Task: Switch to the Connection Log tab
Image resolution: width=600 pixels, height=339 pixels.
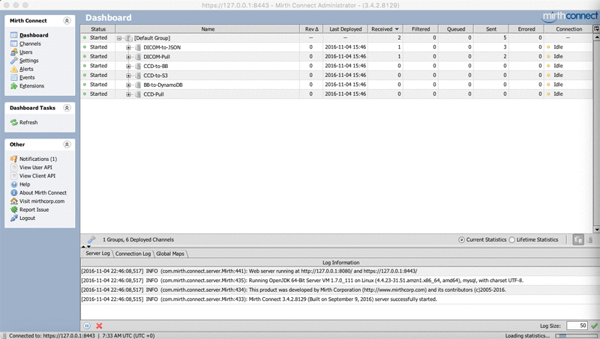Action: [x=133, y=254]
